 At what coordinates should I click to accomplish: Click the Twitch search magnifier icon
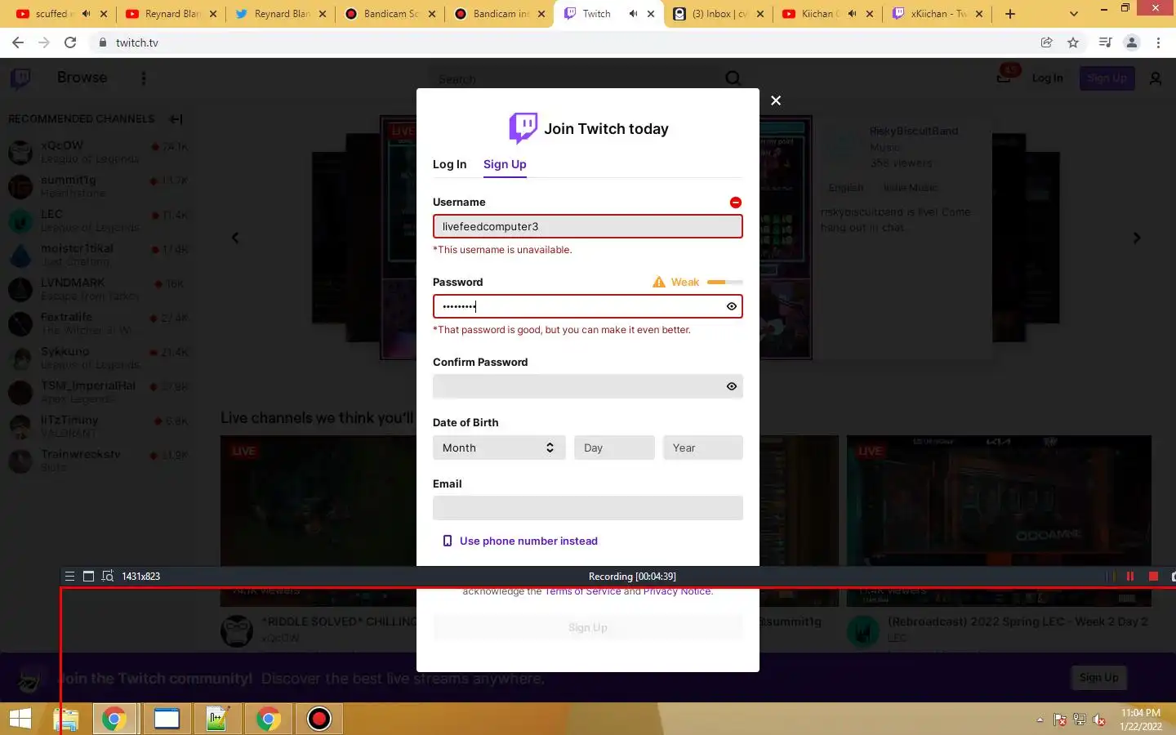tap(733, 78)
